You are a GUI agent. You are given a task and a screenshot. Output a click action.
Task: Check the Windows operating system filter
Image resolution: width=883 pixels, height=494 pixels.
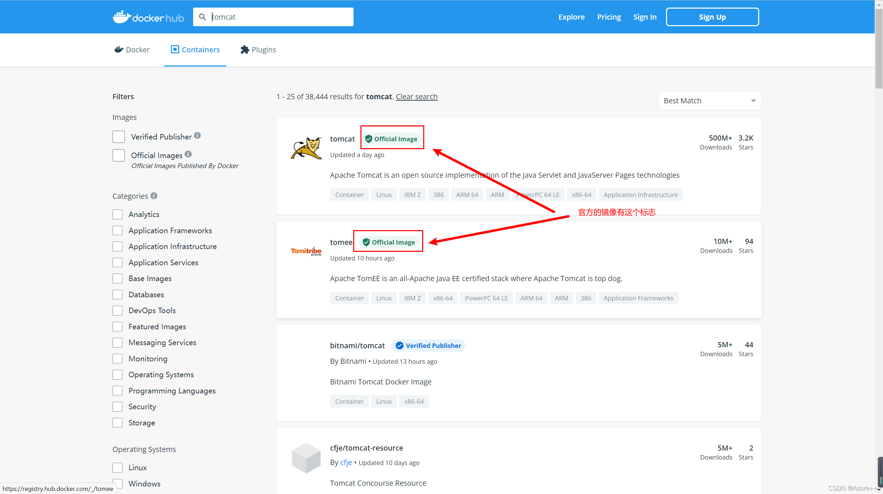117,484
